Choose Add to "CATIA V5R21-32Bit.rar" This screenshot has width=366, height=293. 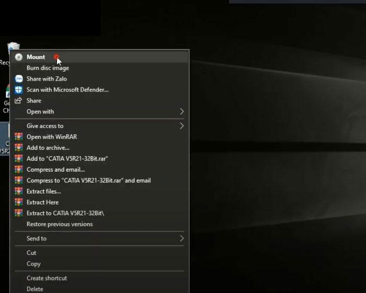pos(67,159)
